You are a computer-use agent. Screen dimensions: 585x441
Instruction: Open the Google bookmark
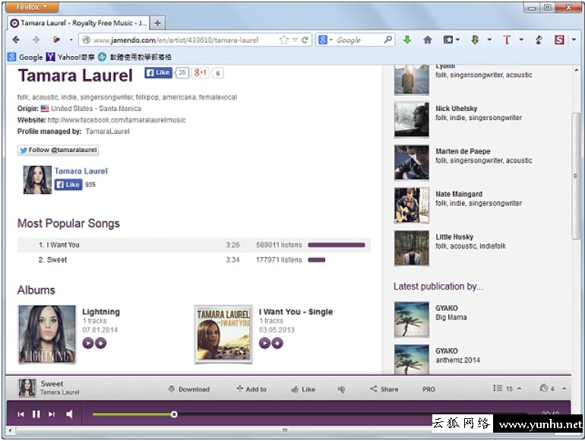coord(25,57)
